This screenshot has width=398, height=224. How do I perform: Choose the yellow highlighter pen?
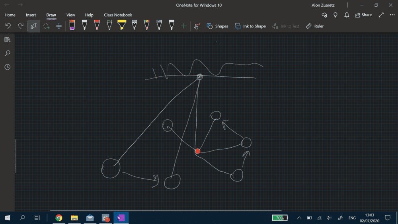click(x=122, y=25)
